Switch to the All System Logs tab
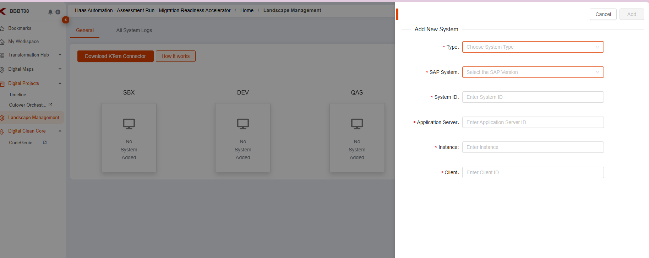Viewport: 649px width, 258px height. pyautogui.click(x=134, y=30)
